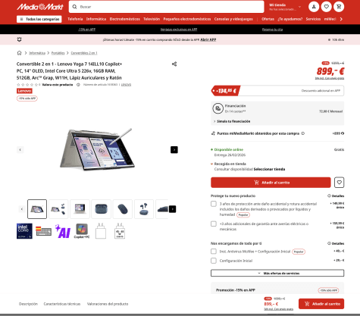Enable Inst. Antivirus McAfee + Configuración Inicial

click(214, 252)
